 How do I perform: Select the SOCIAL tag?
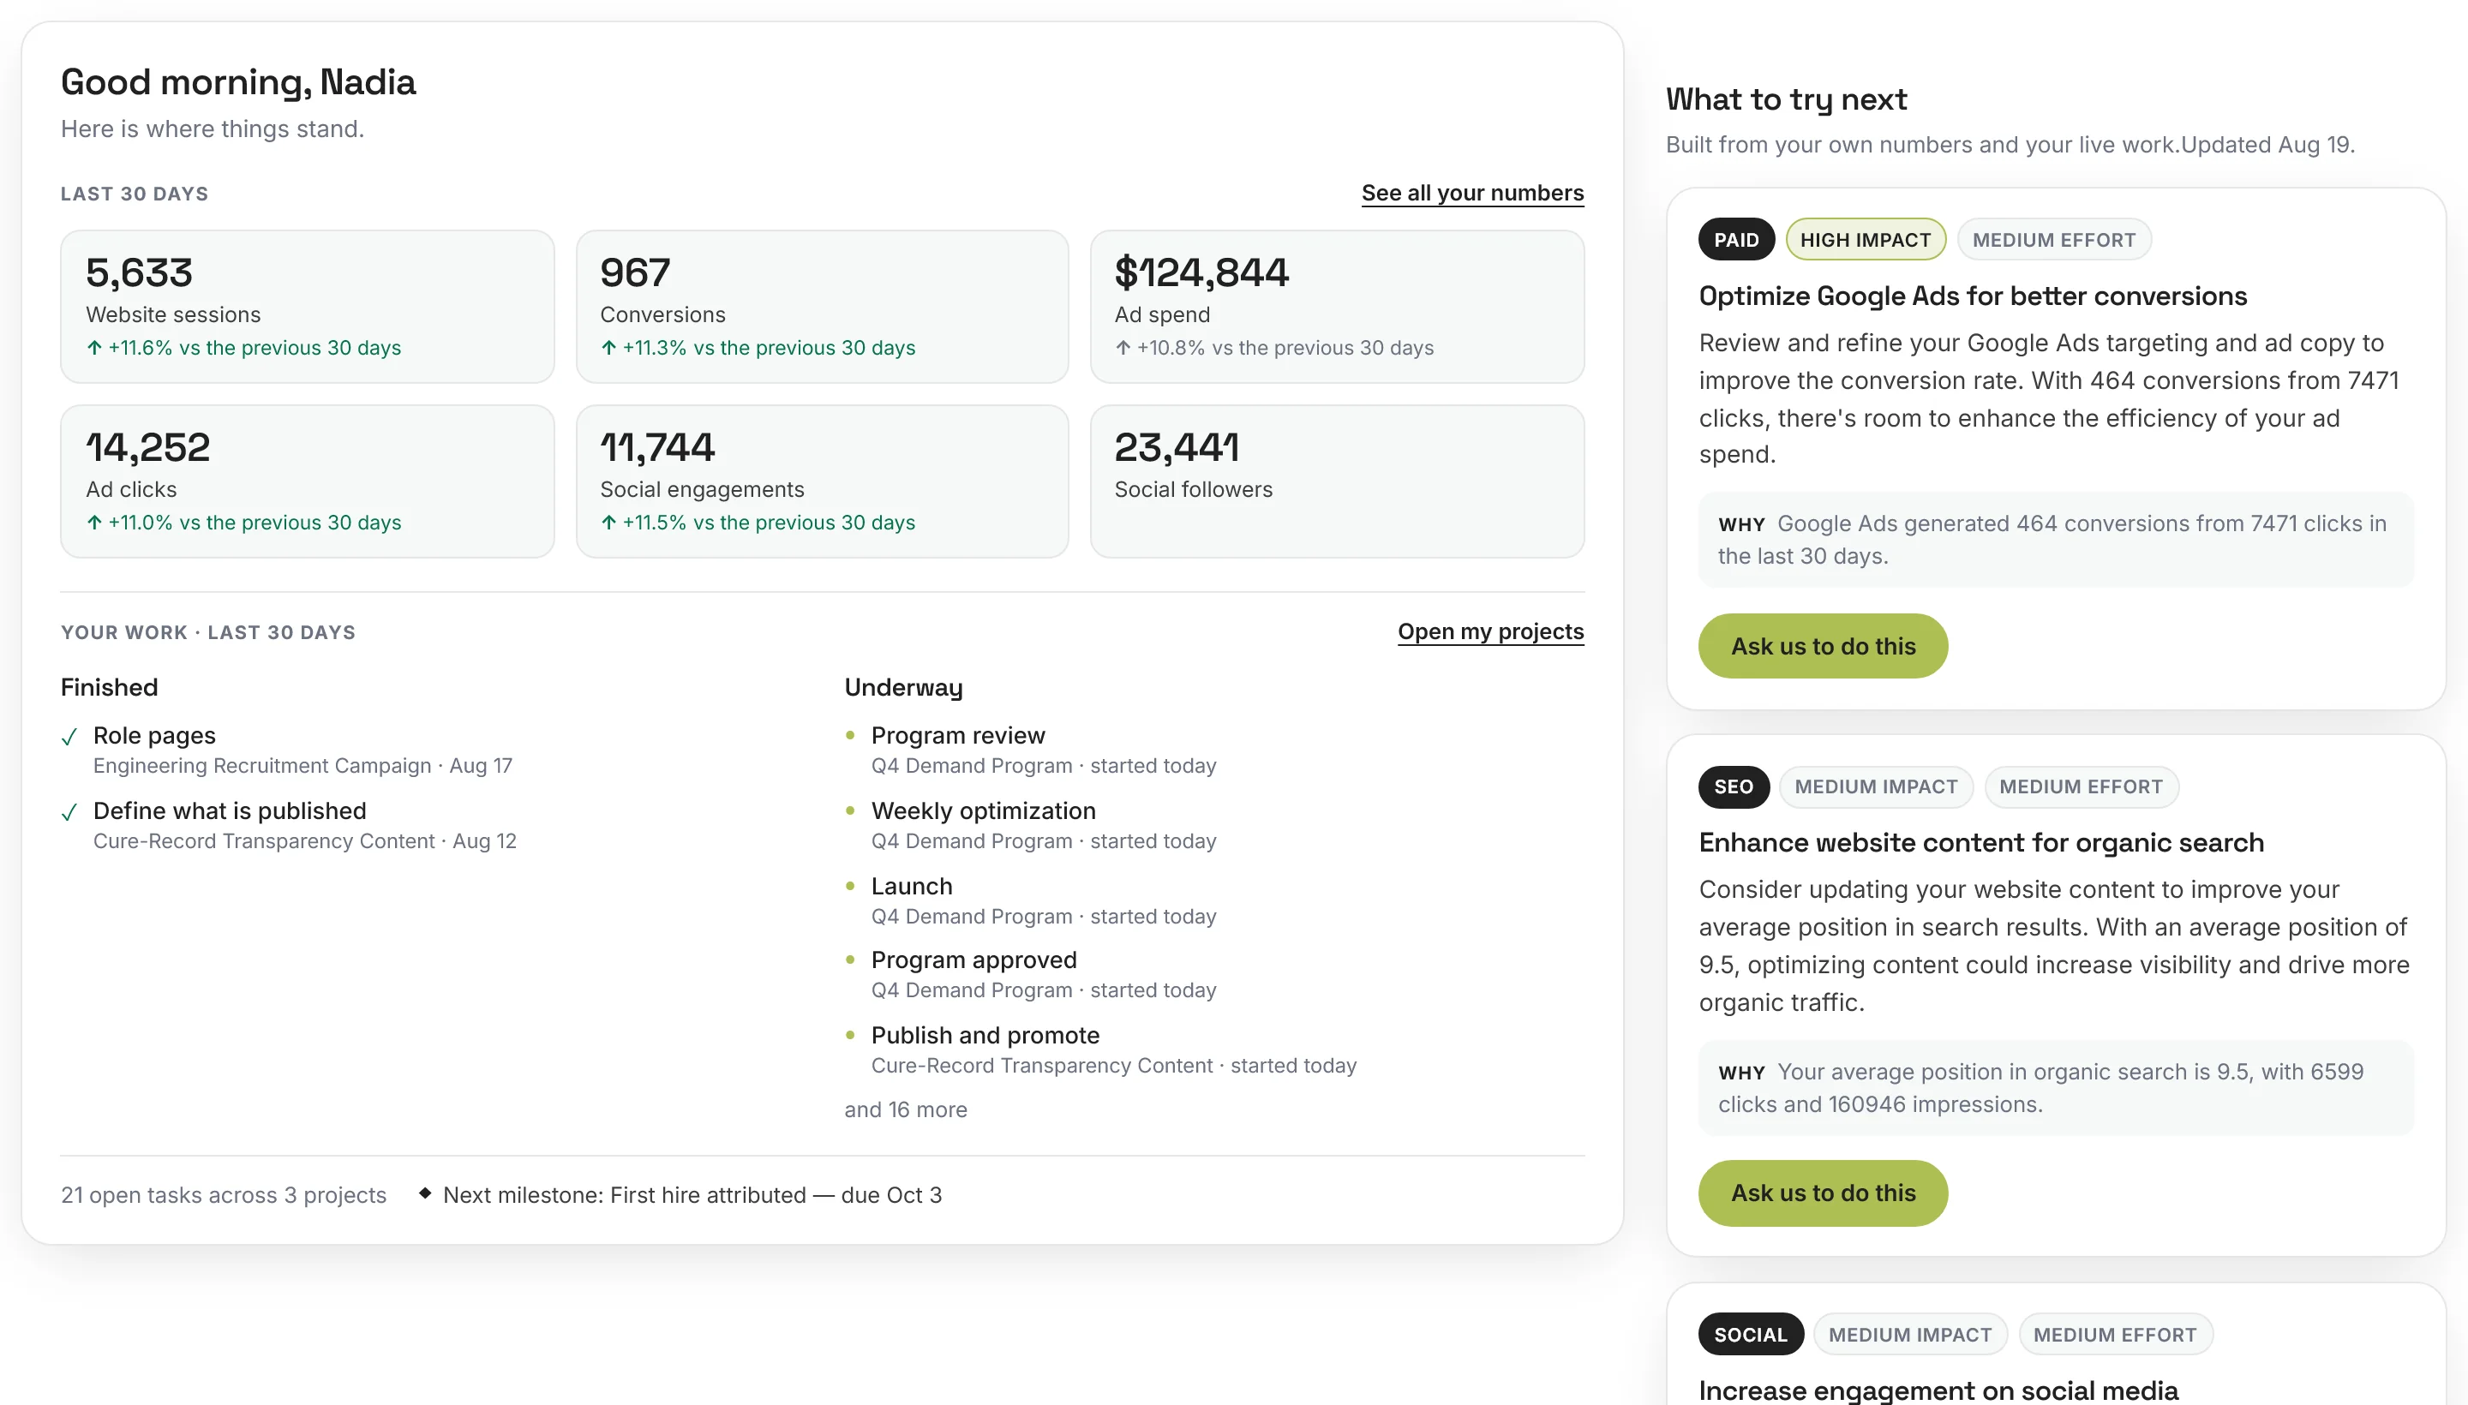tap(1750, 1335)
